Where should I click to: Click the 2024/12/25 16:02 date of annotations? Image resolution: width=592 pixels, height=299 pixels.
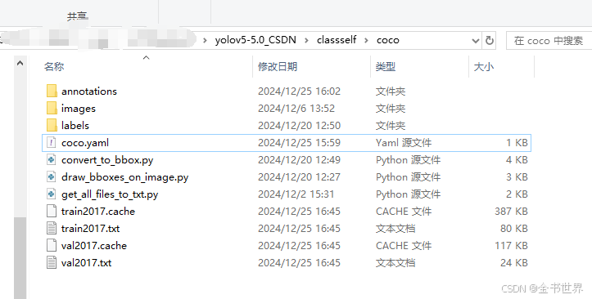[x=299, y=91]
